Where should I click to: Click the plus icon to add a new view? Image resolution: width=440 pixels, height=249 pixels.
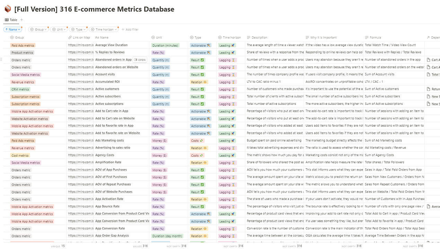tap(21, 20)
